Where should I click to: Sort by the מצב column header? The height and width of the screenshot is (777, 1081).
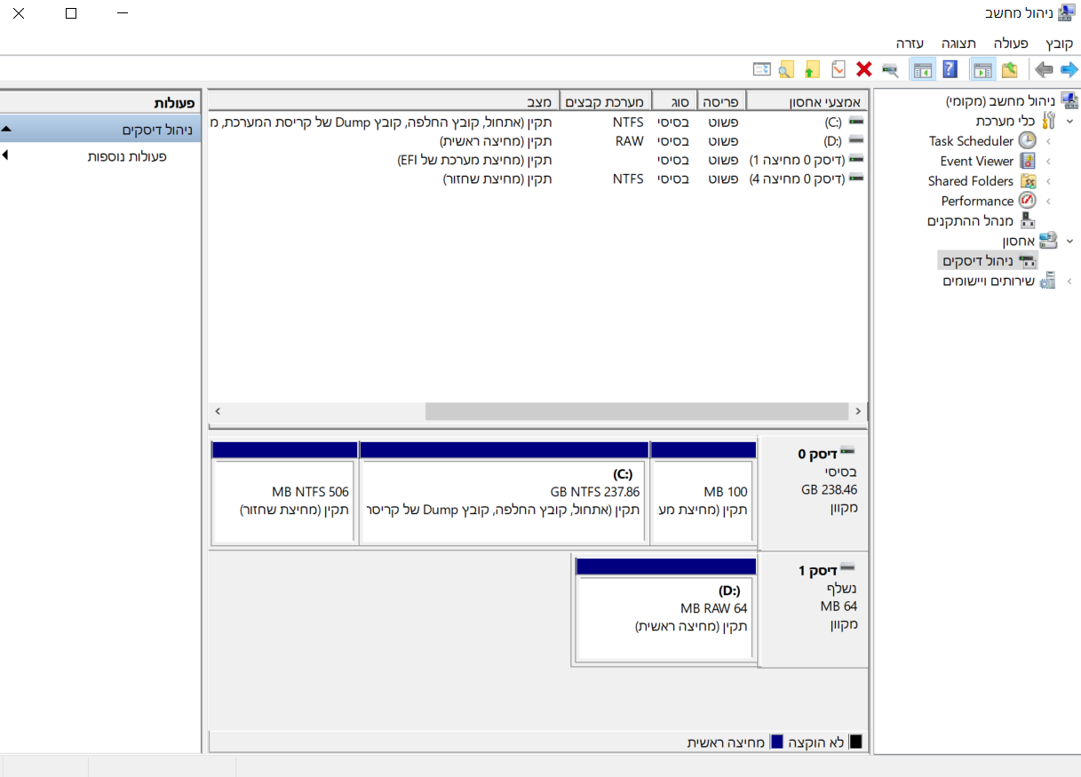tap(384, 101)
